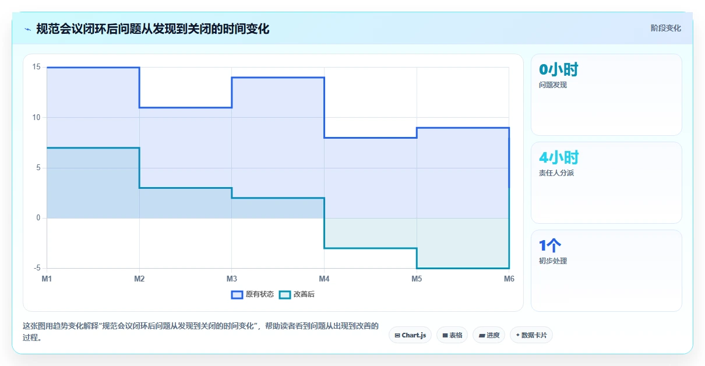705x366 pixels.
Task: Click the M3 x-axis label
Action: [232, 279]
